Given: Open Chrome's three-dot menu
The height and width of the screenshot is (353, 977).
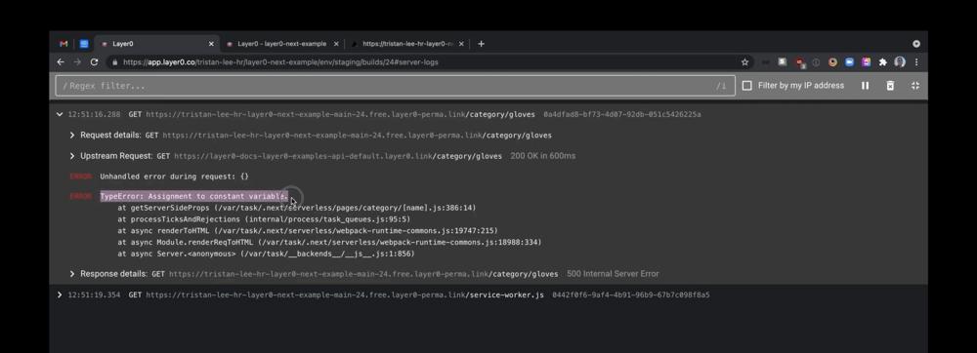Looking at the screenshot, I should pyautogui.click(x=916, y=62).
